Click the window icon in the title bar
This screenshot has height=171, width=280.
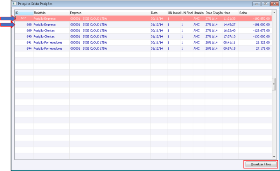[14, 3]
